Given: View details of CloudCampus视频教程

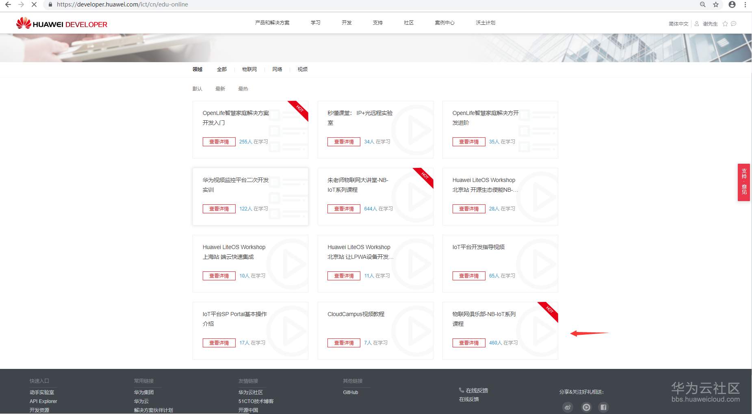Looking at the screenshot, I should (x=344, y=343).
